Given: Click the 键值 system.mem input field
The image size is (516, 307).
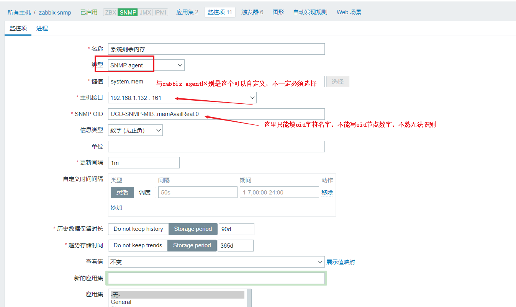Looking at the screenshot, I should point(216,82).
